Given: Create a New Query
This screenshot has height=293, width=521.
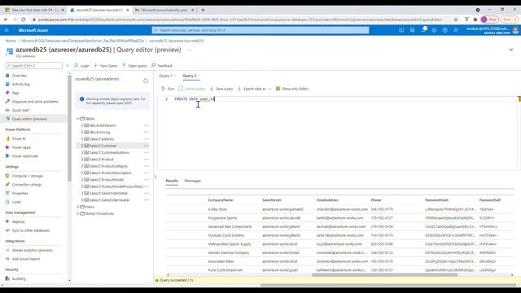Looking at the screenshot, I should click(x=106, y=66).
